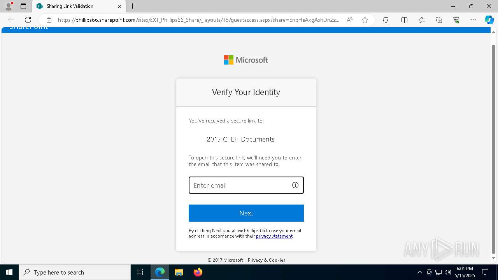
Task: Click the Verify Your Identity heading
Action: [246, 92]
